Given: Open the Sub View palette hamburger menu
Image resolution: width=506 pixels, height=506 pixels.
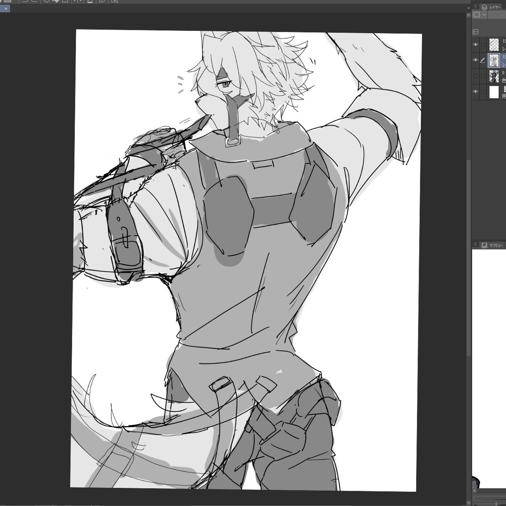Looking at the screenshot, I should (x=476, y=245).
